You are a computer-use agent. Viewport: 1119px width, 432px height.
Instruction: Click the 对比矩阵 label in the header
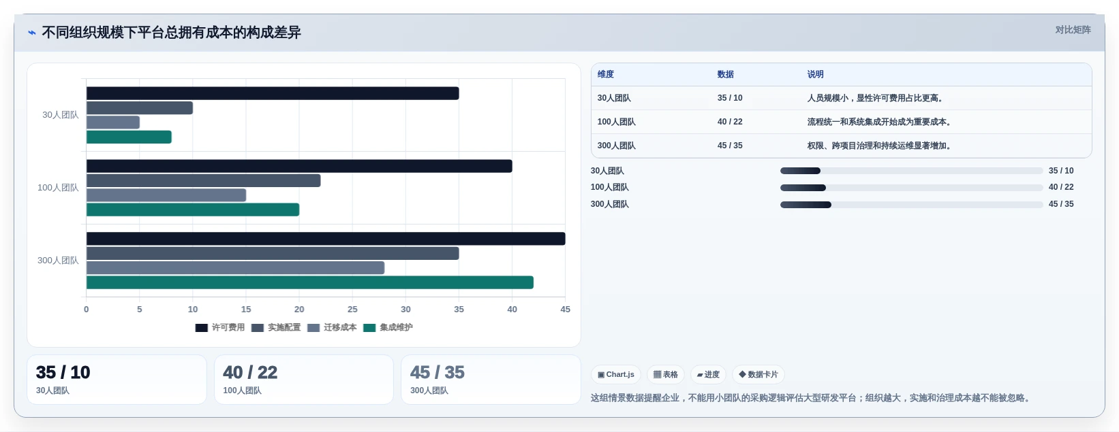point(1073,30)
